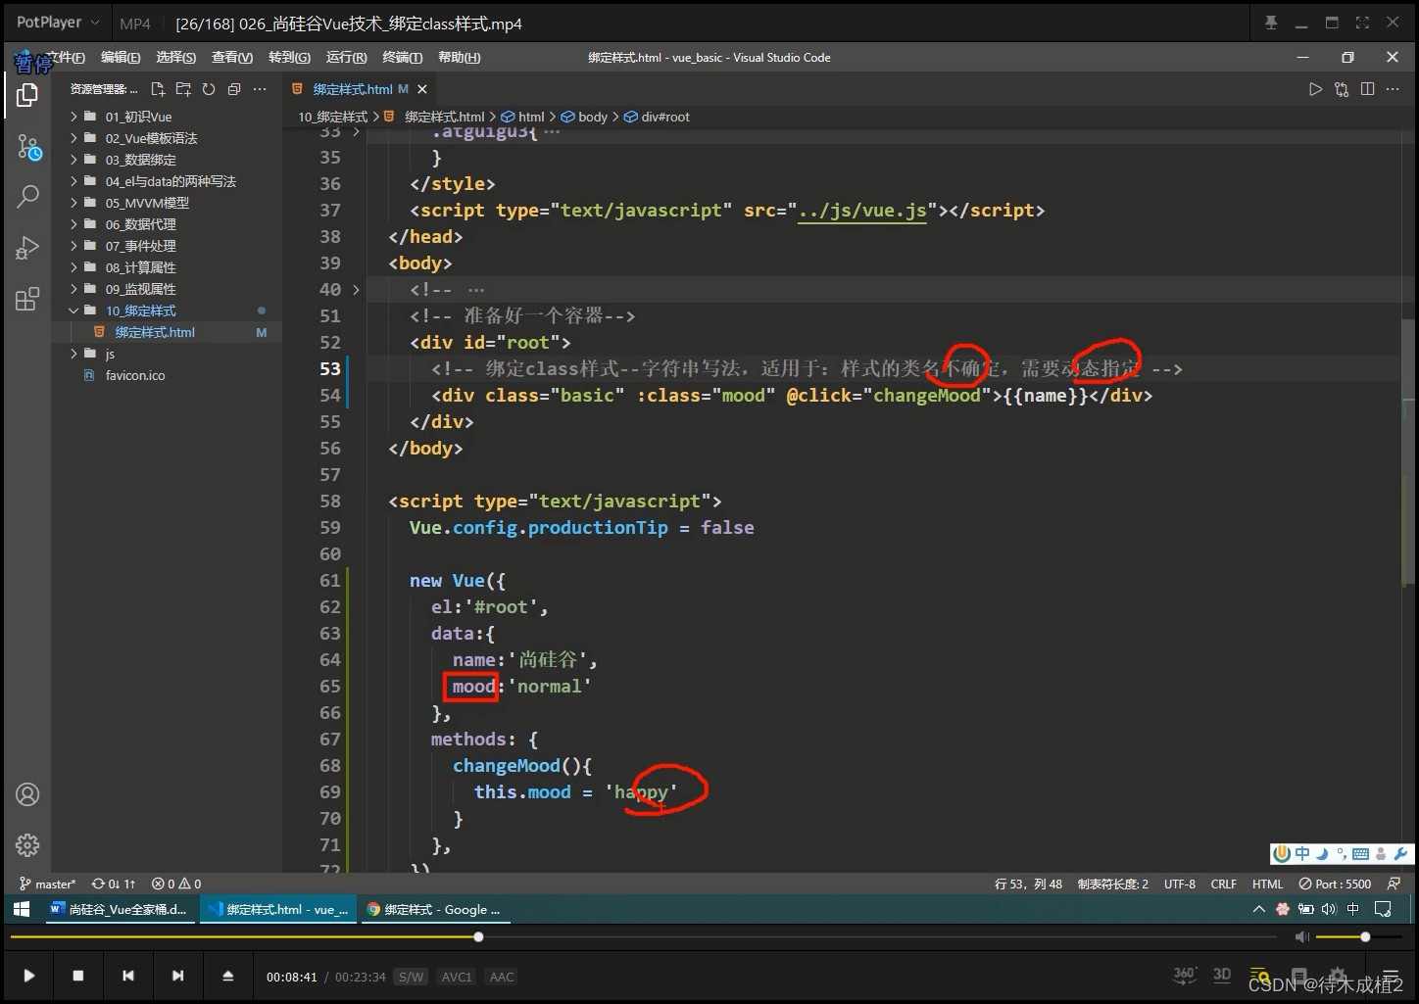
Task: Run the file with the editor play icon
Action: (1315, 89)
